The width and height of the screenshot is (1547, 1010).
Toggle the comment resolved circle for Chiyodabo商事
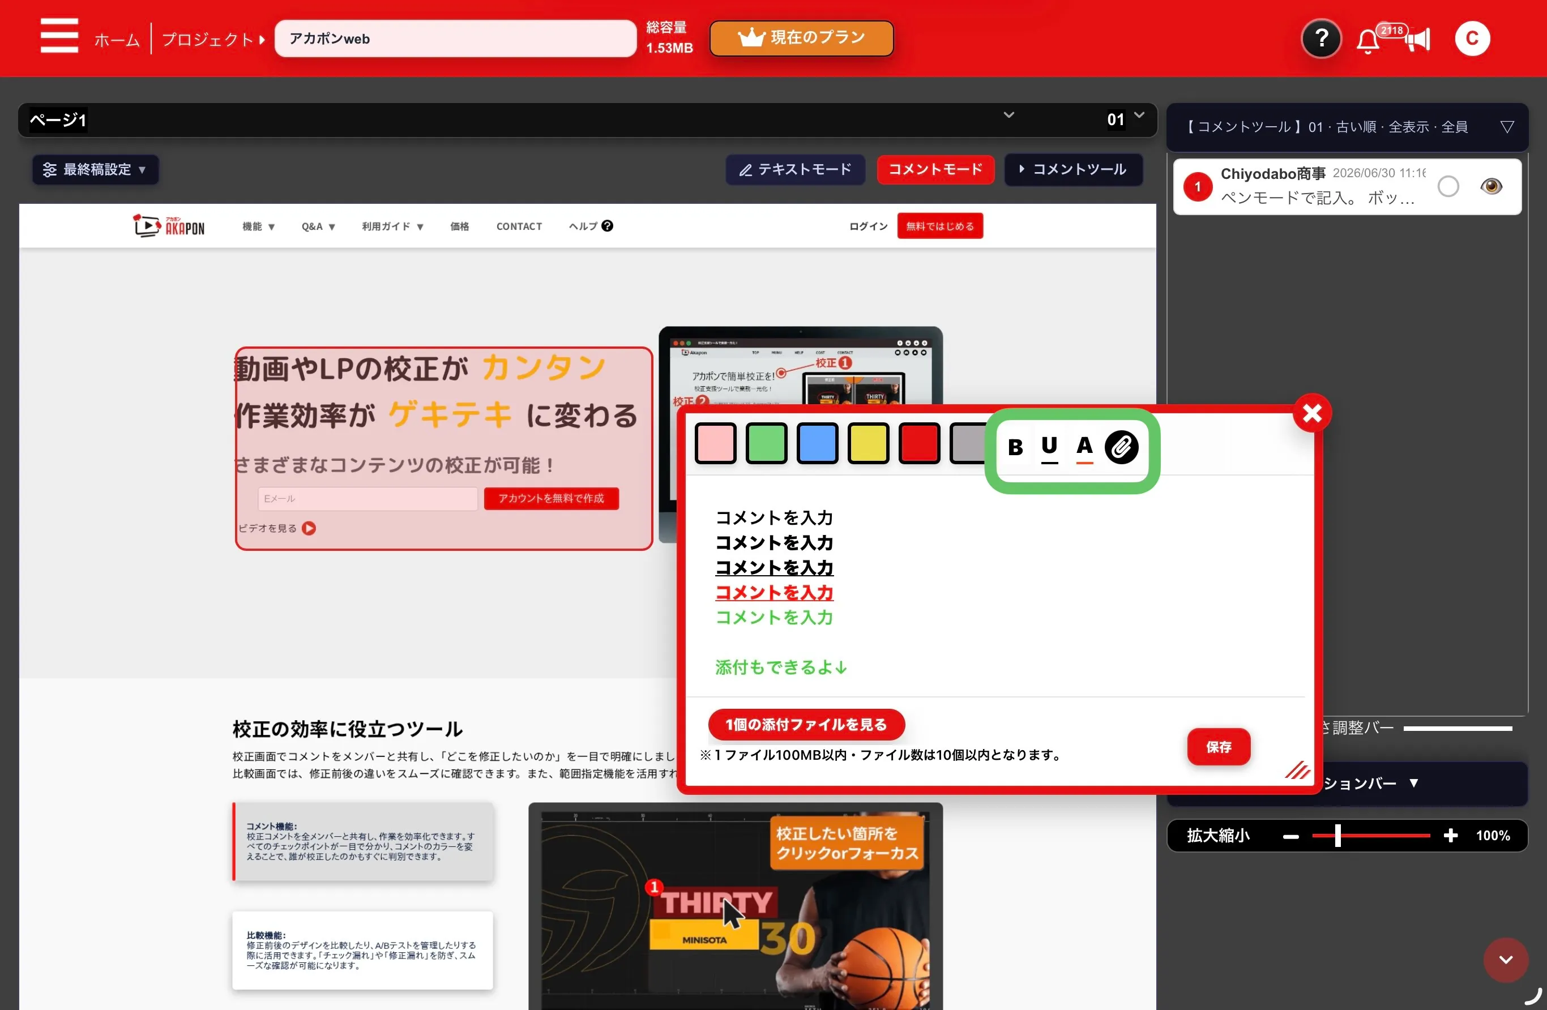[x=1447, y=186]
